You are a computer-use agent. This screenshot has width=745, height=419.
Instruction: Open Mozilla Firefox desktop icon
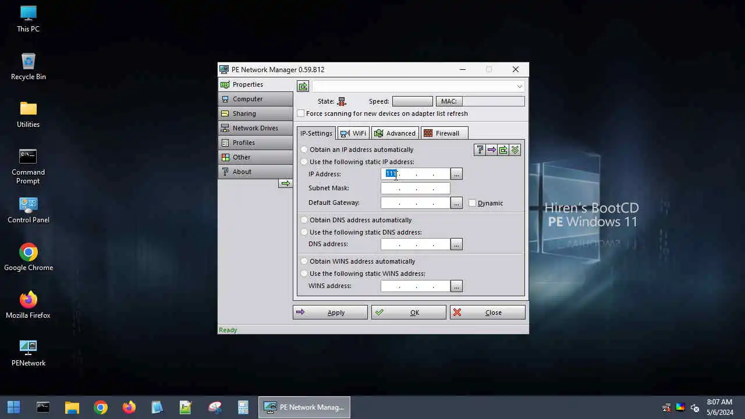coord(28,305)
